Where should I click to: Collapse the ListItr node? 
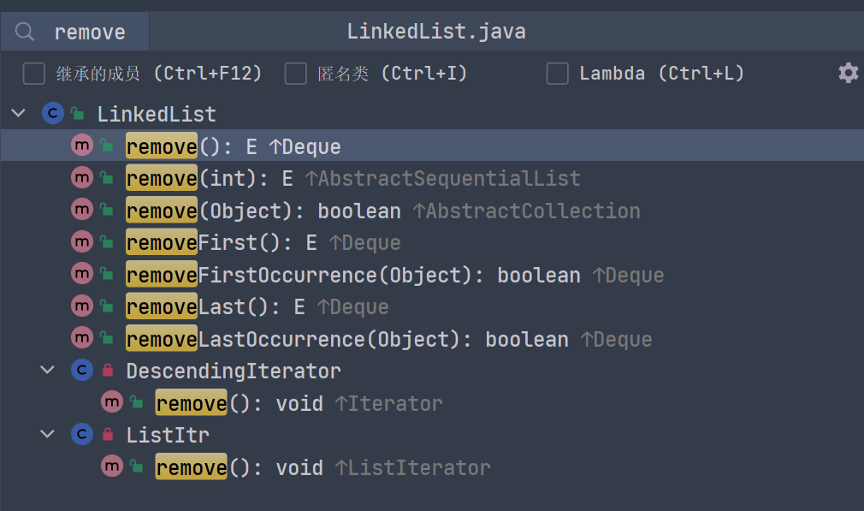pos(48,435)
